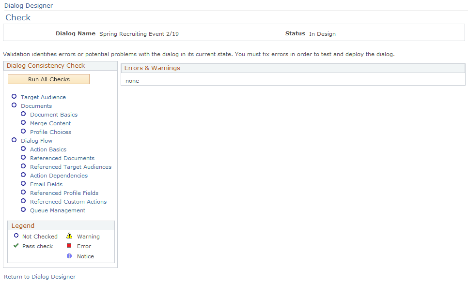Image resolution: width=468 pixels, height=282 pixels.
Task: Select the blue Notice icon in the Legend
Action: point(69,256)
